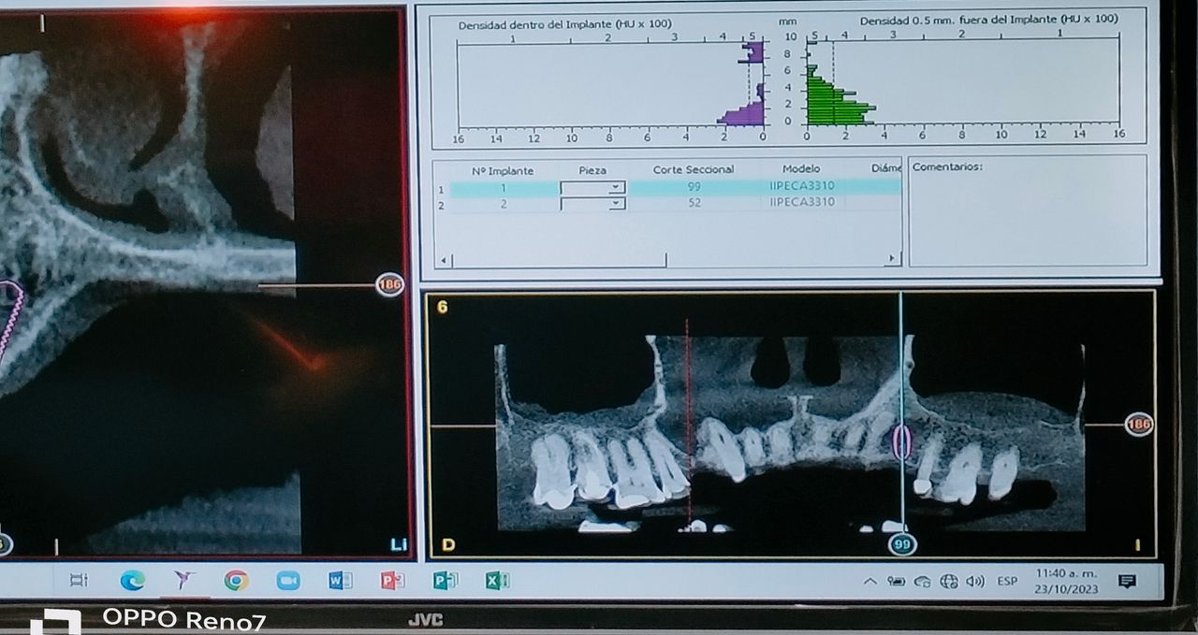The height and width of the screenshot is (635, 1198).
Task: Click the slice 99 marker on panoramic view
Action: [x=902, y=543]
